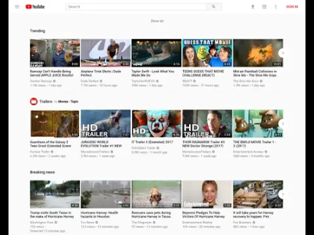314x235 pixels.
Task: Open the upload video icon
Action: [x=253, y=7]
